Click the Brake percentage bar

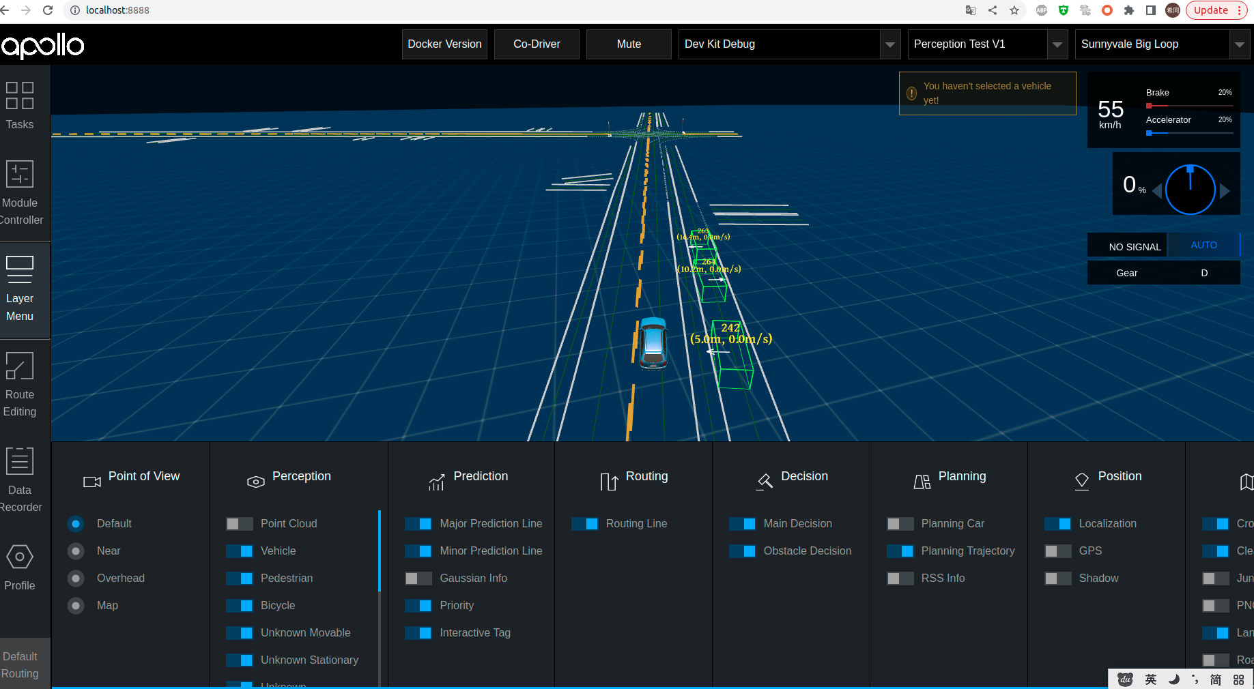pyautogui.click(x=1189, y=106)
